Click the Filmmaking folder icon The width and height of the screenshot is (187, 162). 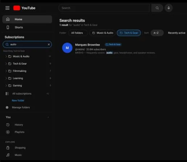tap(10, 71)
